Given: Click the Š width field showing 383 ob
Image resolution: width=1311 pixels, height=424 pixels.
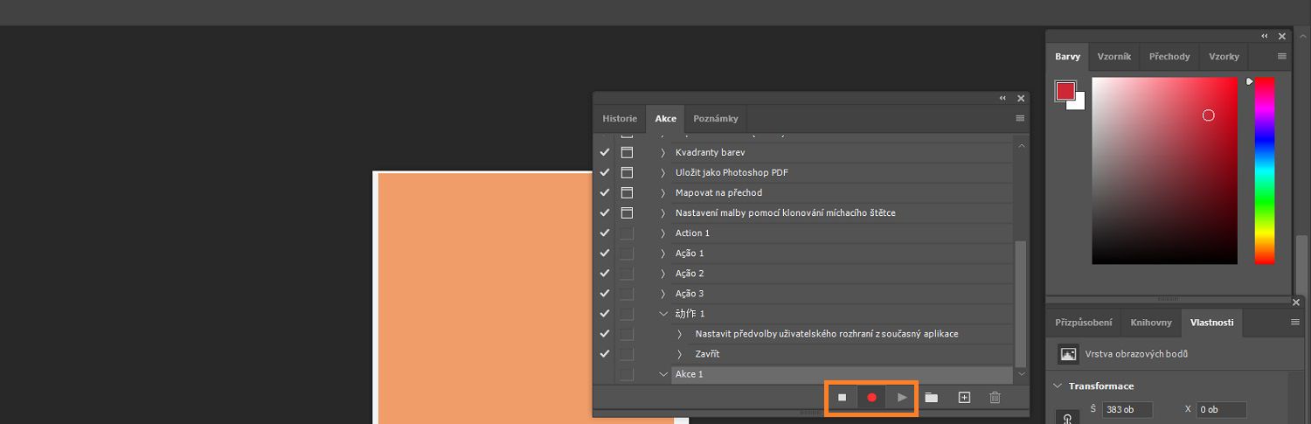Looking at the screenshot, I should (x=1127, y=409).
